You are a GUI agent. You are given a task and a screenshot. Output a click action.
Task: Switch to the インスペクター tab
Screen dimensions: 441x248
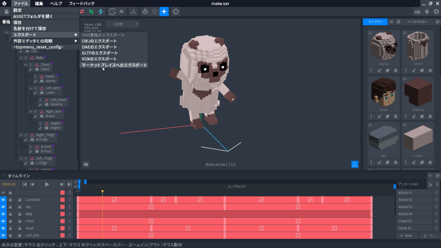pyautogui.click(x=418, y=21)
